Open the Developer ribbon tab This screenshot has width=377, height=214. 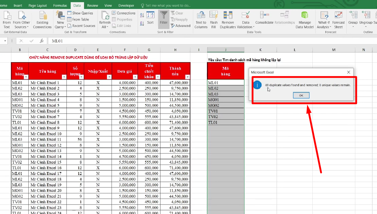pos(126,5)
